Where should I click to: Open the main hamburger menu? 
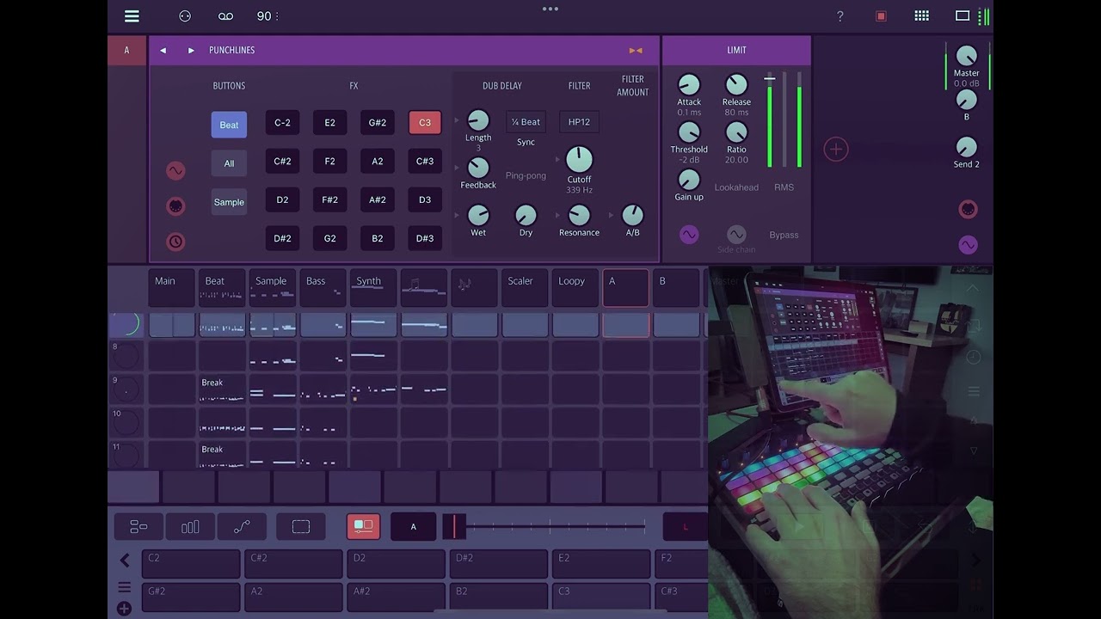point(132,16)
